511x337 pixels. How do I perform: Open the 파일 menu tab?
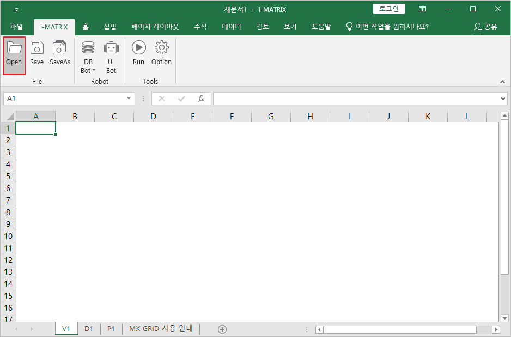[16, 27]
